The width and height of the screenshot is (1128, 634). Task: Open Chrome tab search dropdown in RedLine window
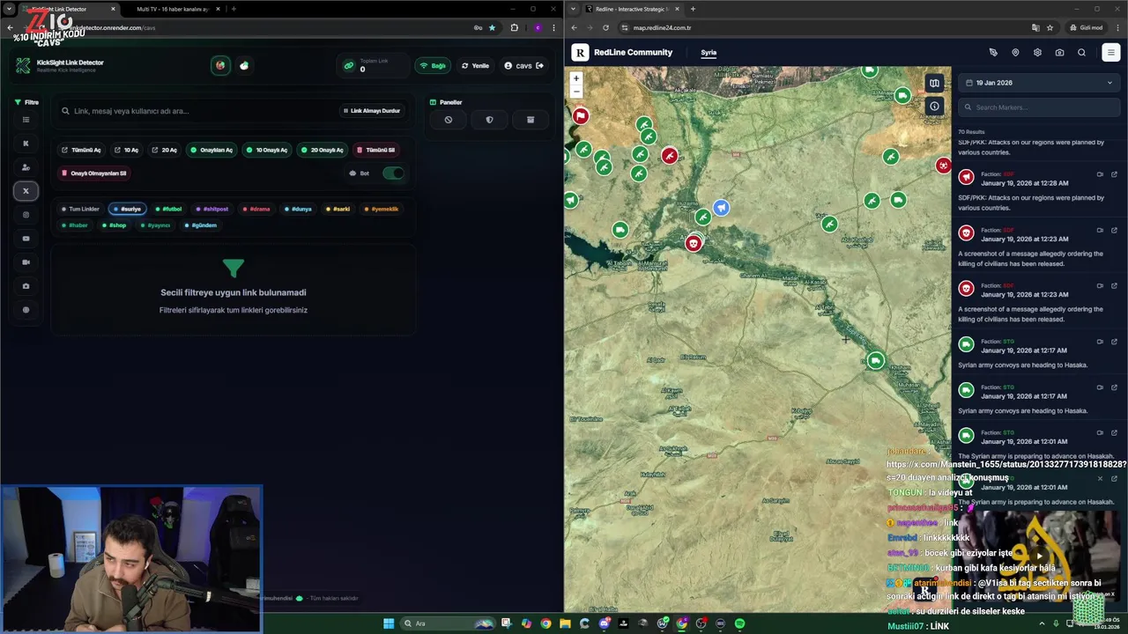coord(574,9)
